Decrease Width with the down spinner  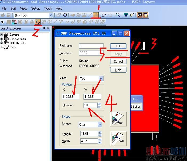tap(100, 142)
